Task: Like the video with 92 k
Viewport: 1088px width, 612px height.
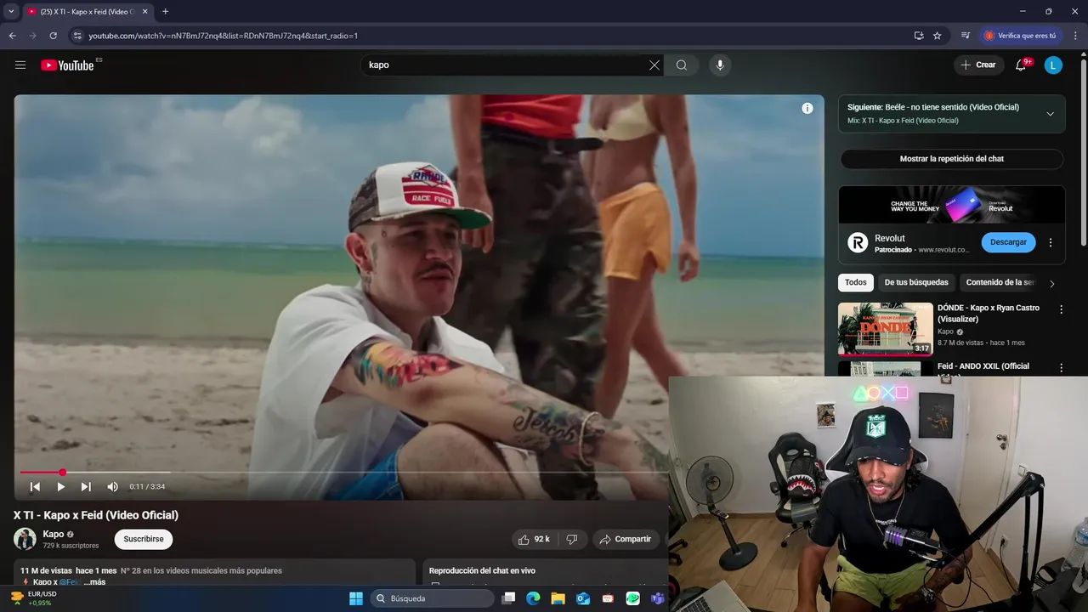Action: [534, 539]
